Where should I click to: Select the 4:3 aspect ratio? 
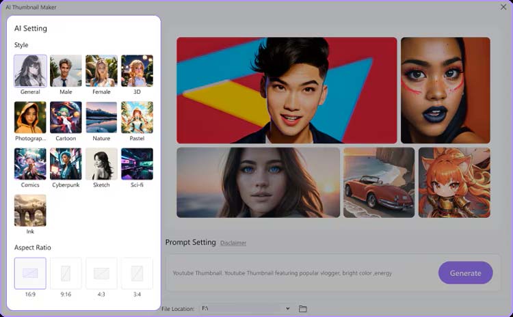[x=101, y=273]
